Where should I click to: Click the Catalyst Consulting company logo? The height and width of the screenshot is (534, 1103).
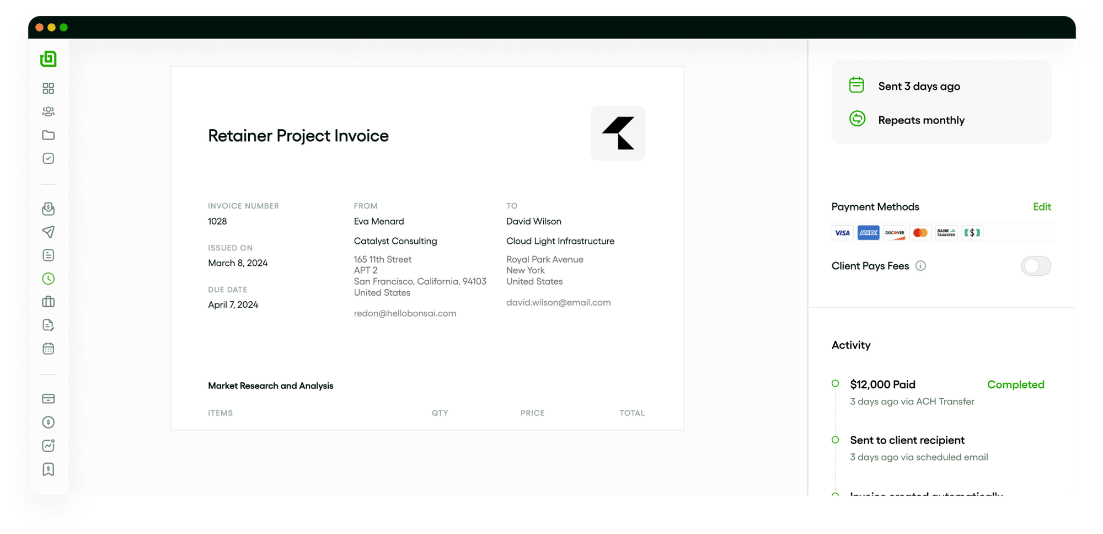[x=618, y=133]
